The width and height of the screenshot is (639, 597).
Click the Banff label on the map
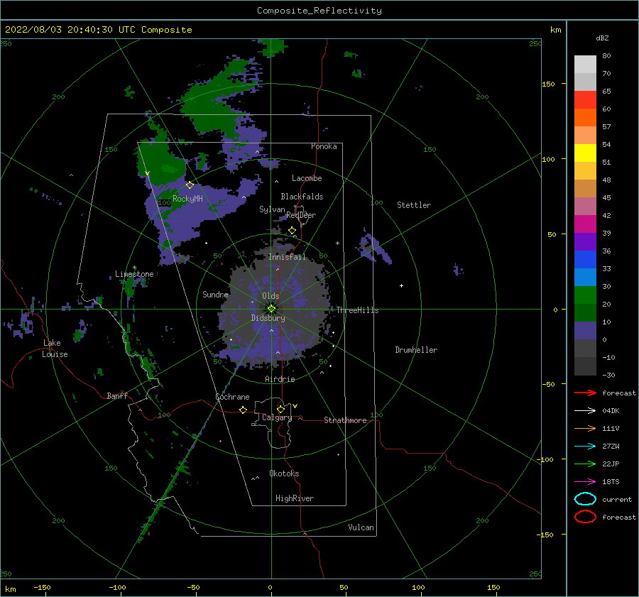coord(117,395)
